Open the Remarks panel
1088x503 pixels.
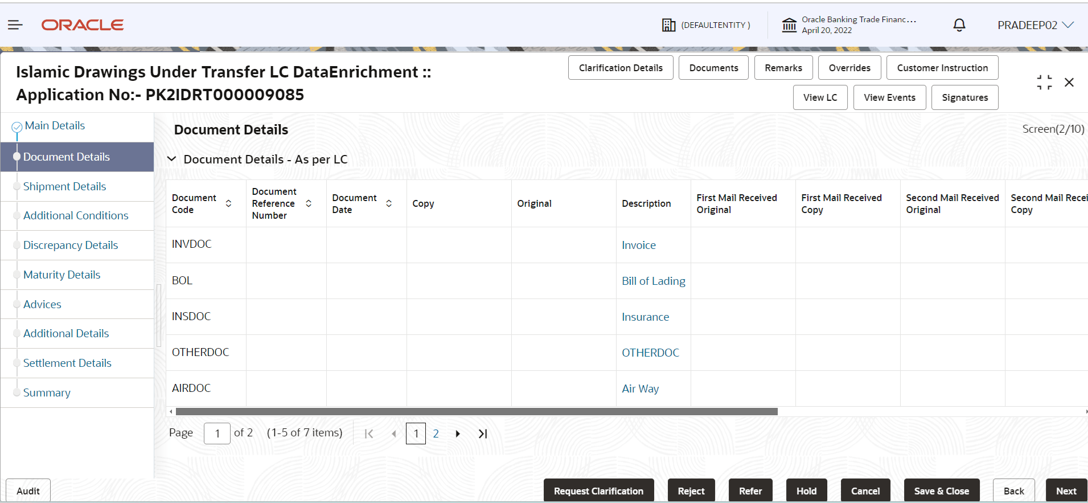783,68
